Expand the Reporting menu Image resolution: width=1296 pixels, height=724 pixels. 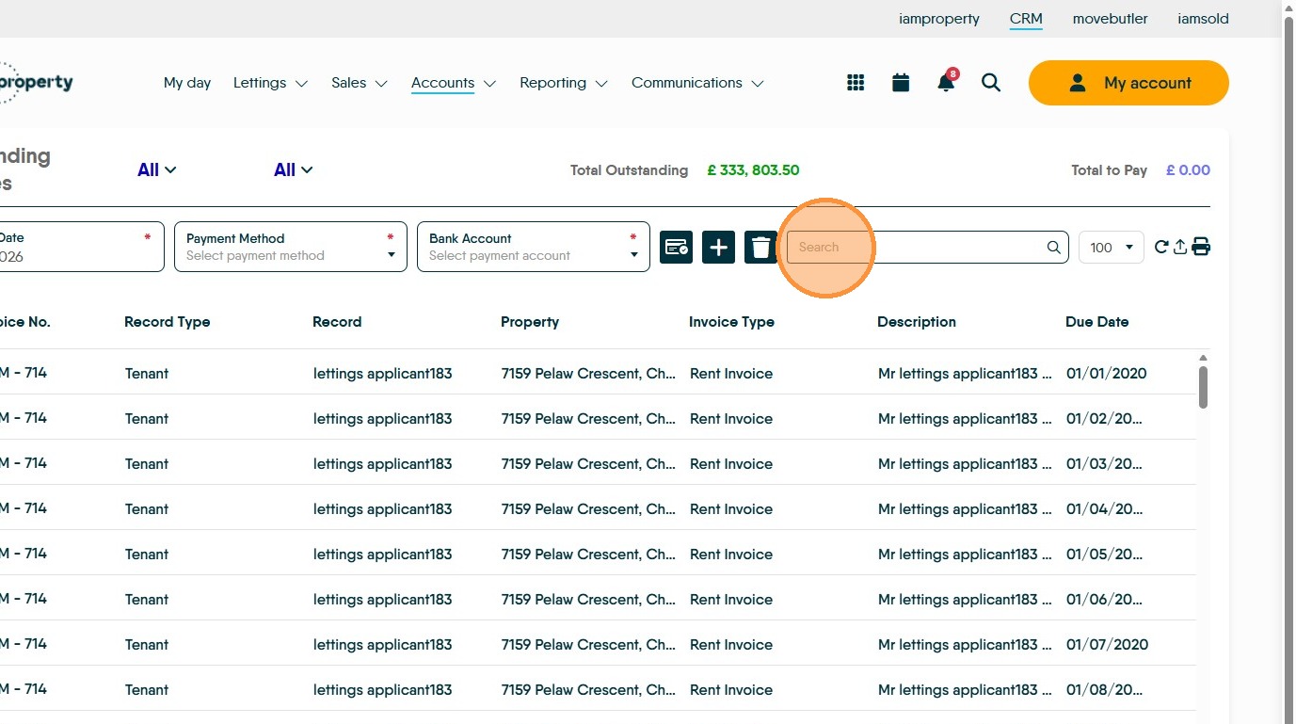coord(563,83)
